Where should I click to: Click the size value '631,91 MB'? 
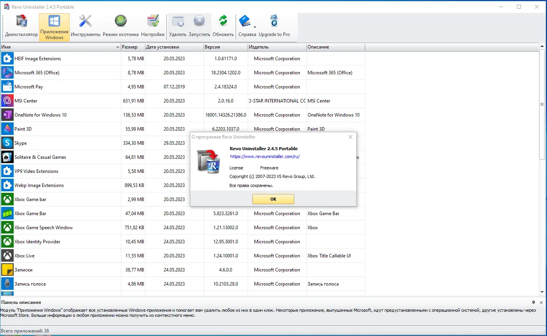[x=134, y=101]
